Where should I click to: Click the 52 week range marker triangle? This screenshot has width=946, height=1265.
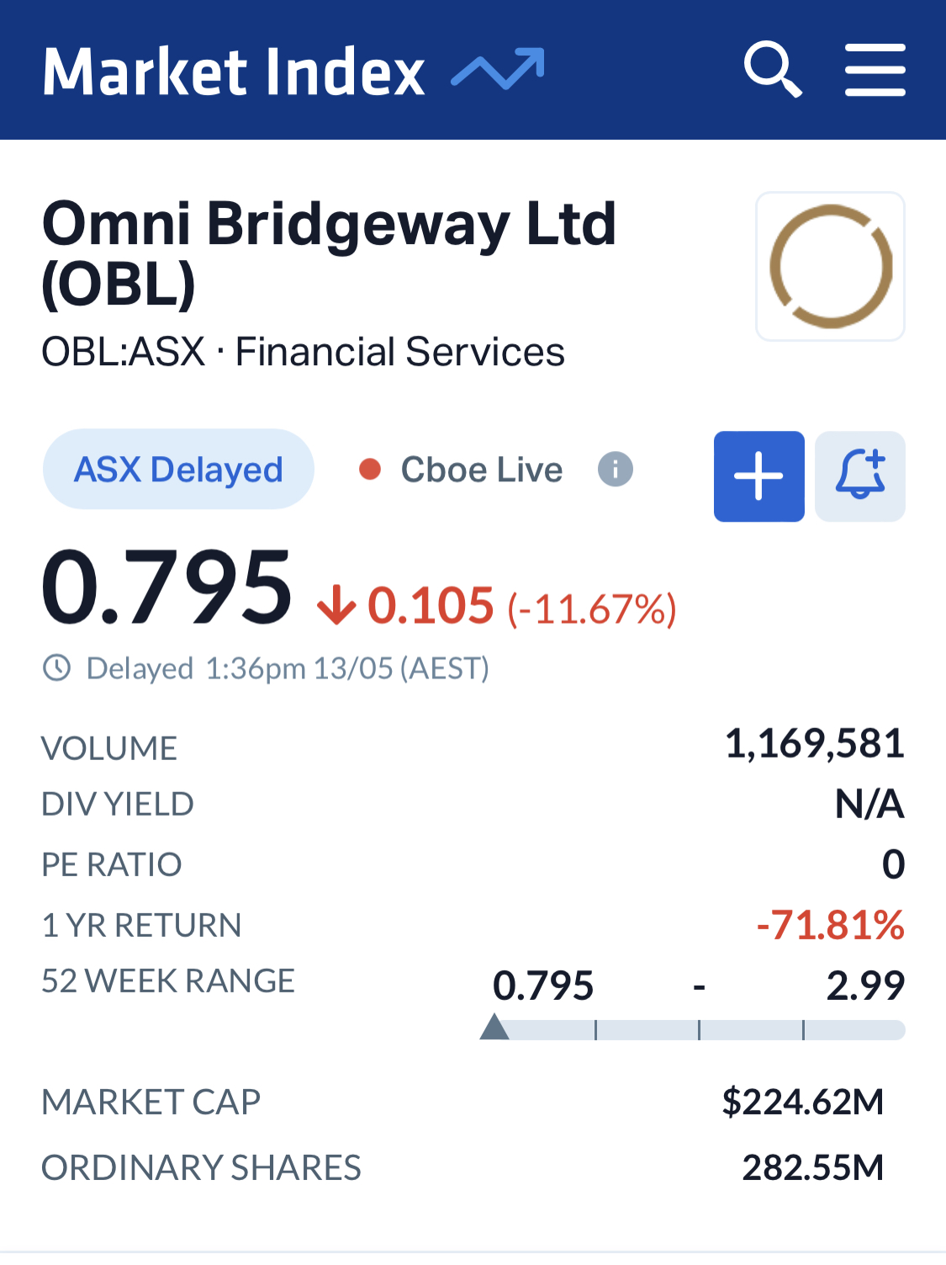pos(494,1027)
